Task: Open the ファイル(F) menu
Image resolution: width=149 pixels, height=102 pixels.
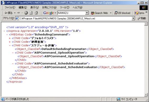Action: [x=10, y=7]
